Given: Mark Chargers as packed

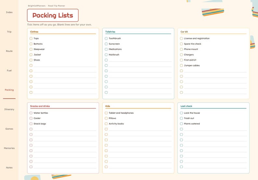Looking at the screenshot, I should click(181, 55).
